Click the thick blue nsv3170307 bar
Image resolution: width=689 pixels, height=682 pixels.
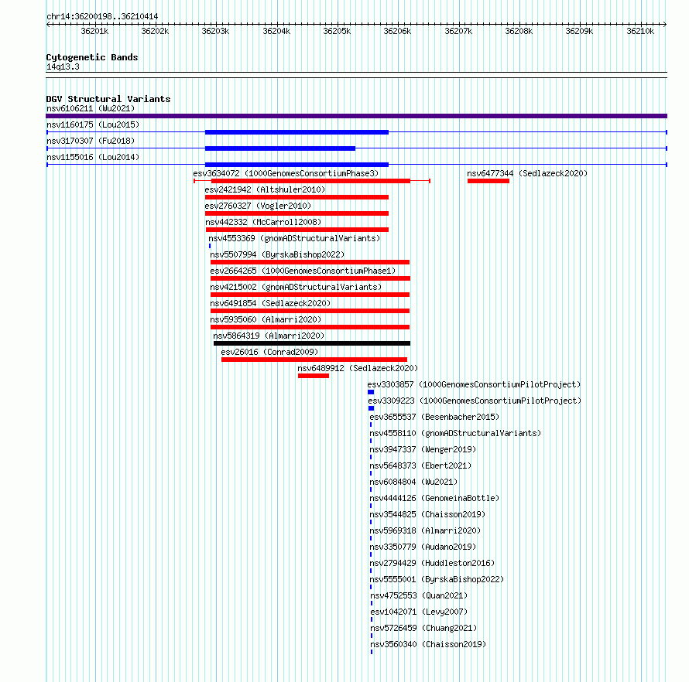tap(280, 148)
